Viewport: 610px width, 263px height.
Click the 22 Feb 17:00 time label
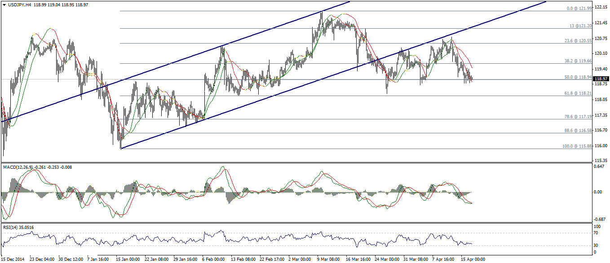271,259
